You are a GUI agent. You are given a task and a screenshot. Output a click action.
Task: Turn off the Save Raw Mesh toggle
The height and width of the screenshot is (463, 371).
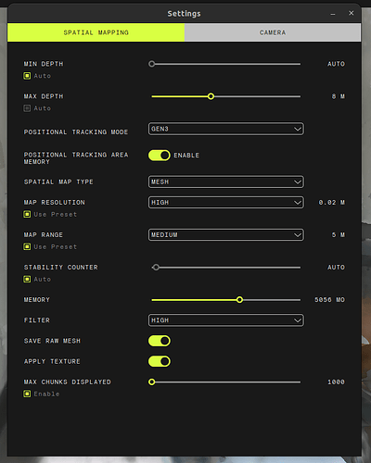160,341
